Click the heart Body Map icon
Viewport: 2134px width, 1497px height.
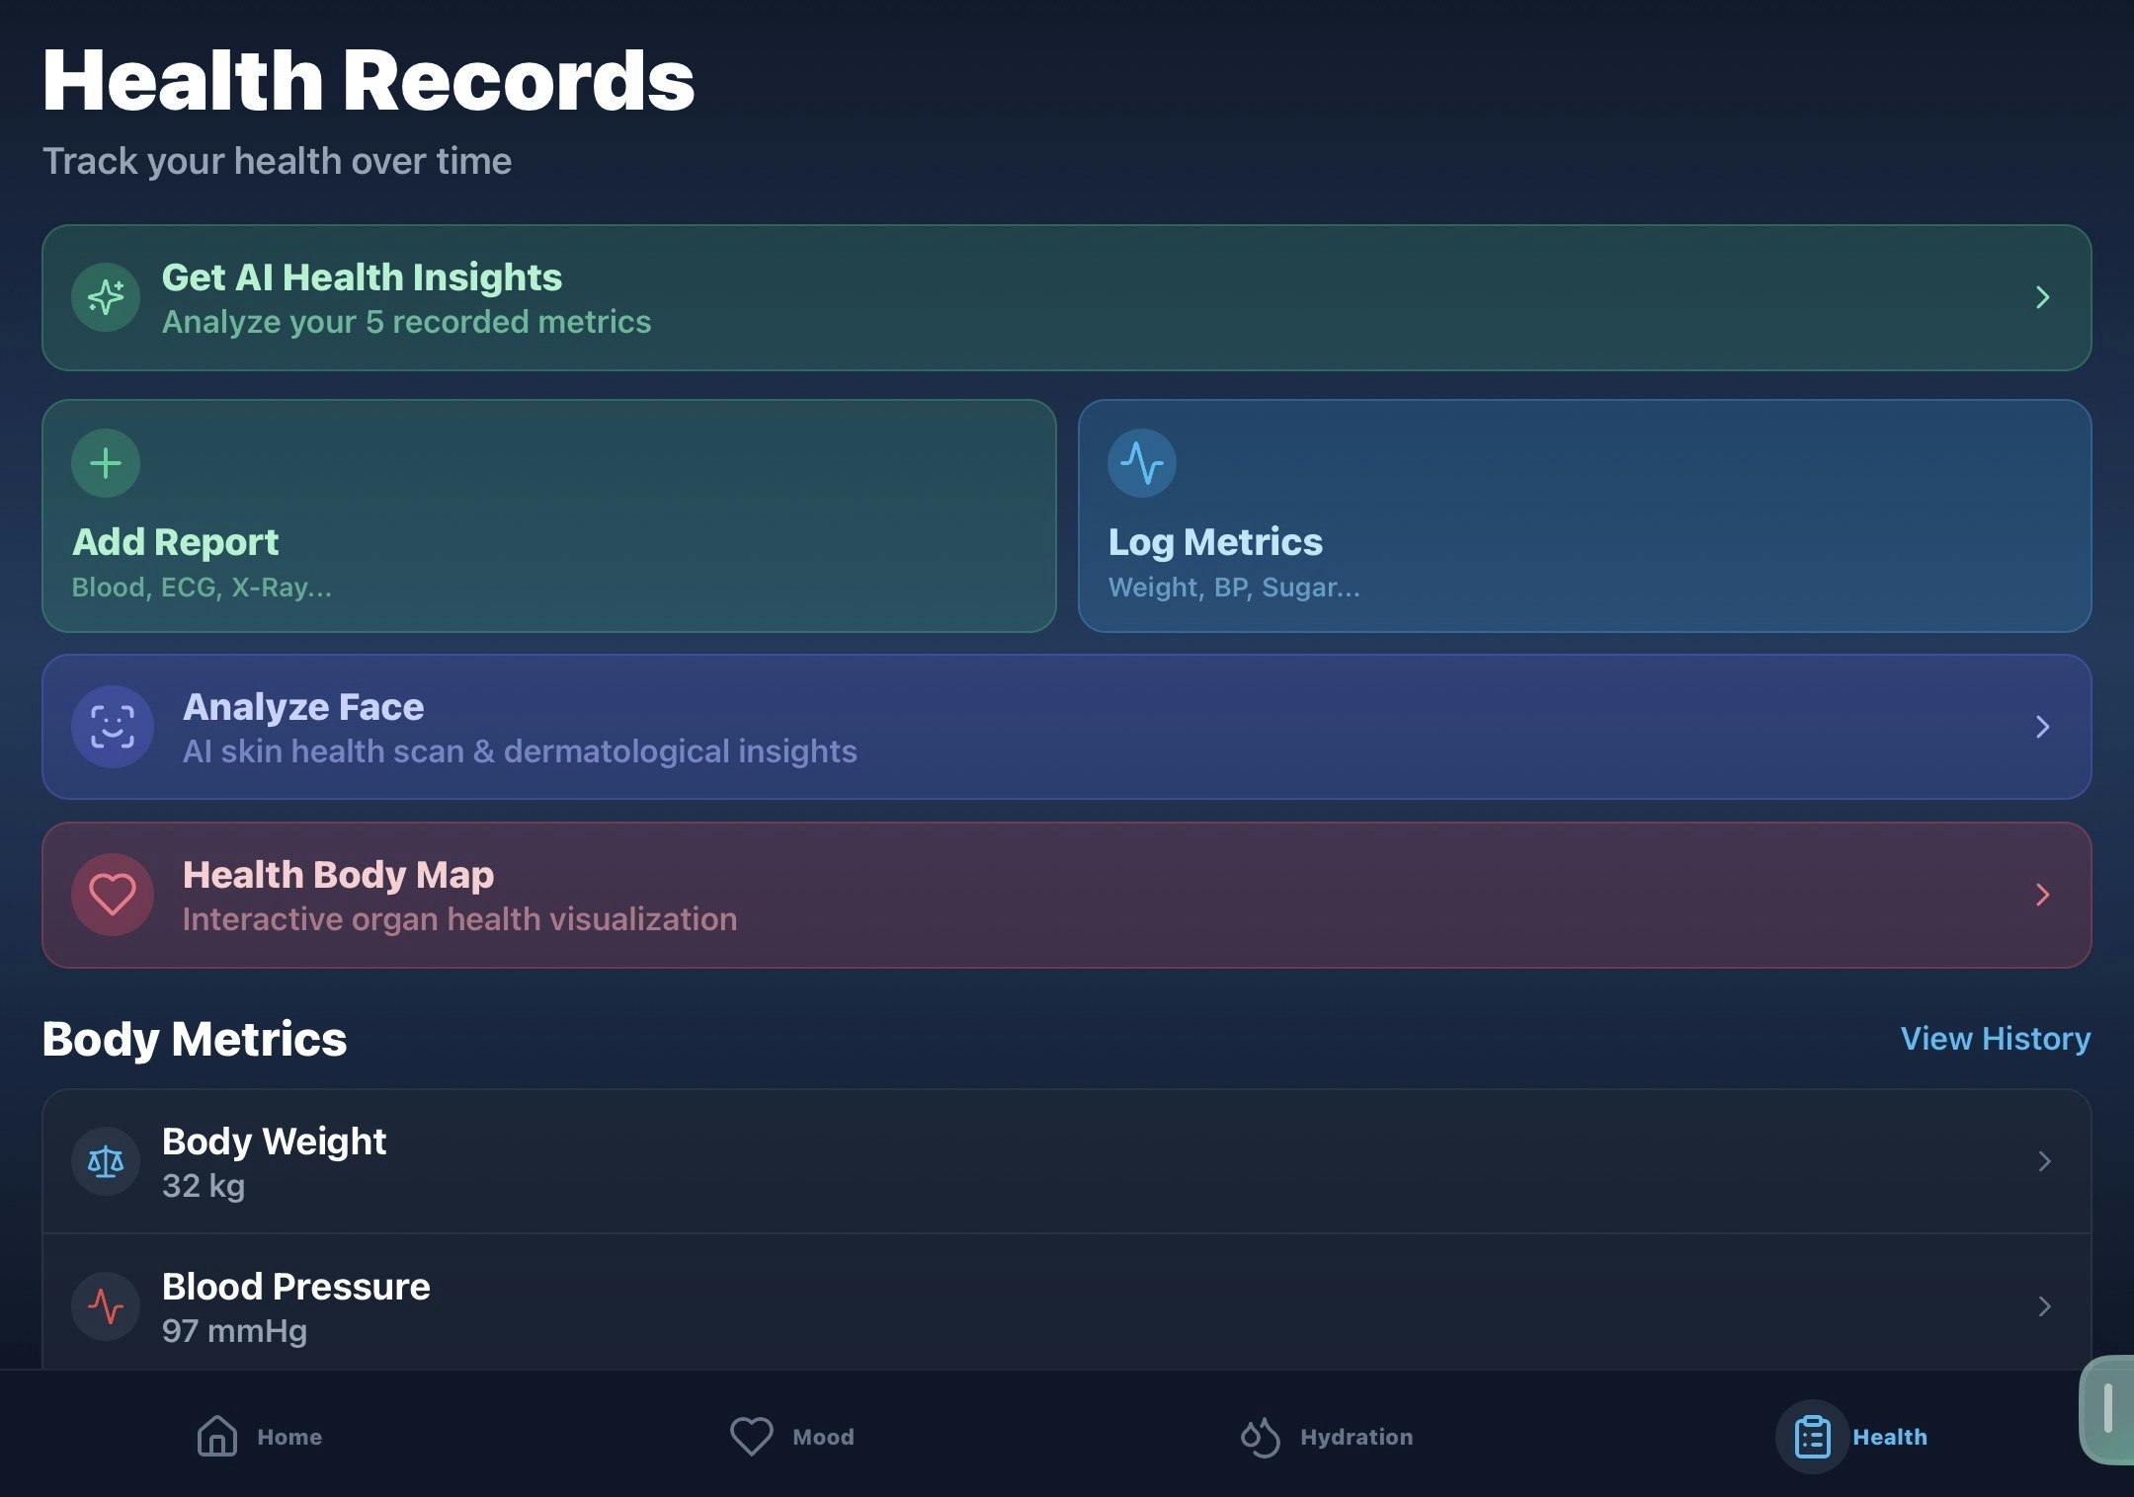pos(113,895)
